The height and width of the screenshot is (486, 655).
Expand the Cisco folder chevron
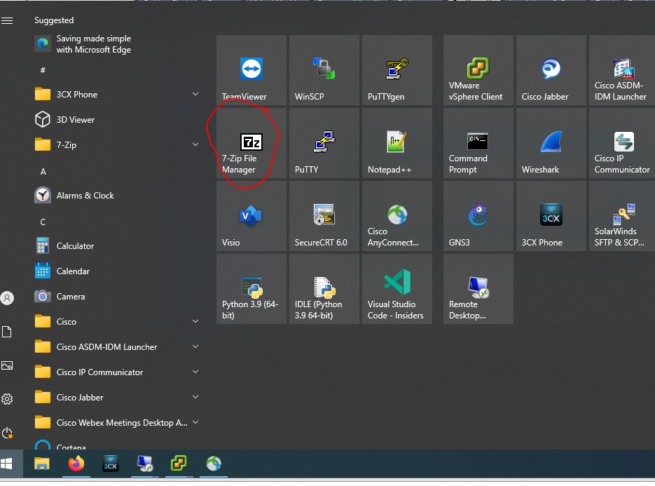click(195, 321)
